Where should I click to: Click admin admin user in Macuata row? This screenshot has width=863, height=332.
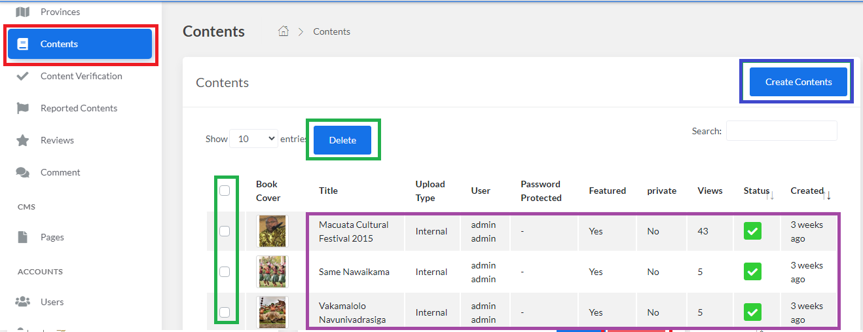pyautogui.click(x=483, y=231)
